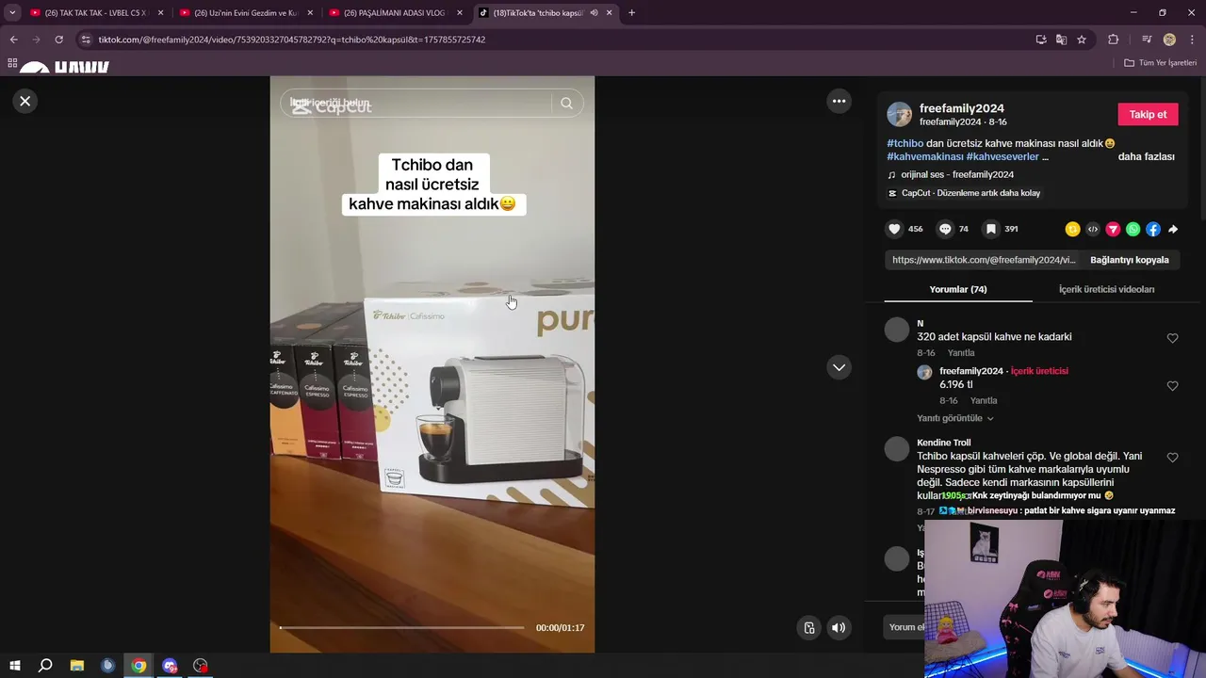Like Kendine Troll's comment
Viewport: 1206px width, 678px height.
click(x=1172, y=458)
